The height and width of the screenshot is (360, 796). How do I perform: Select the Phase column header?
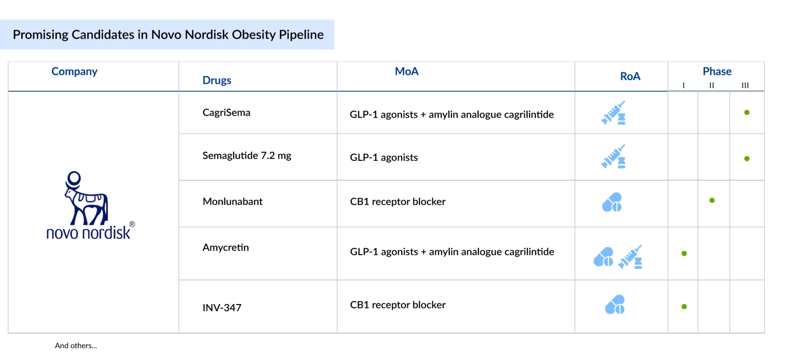coord(717,71)
